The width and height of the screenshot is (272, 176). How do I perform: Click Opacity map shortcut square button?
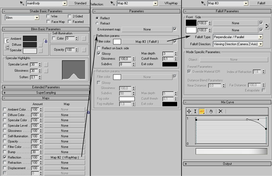[x=84, y=50]
